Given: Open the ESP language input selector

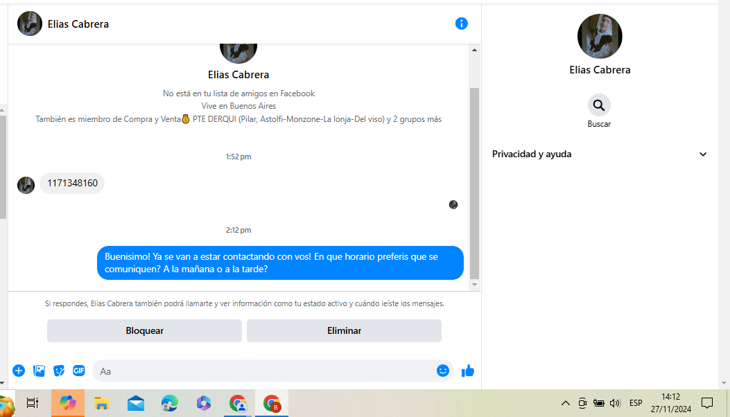Looking at the screenshot, I should [x=636, y=403].
